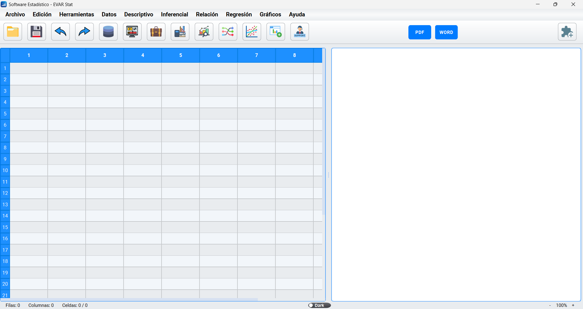Select column 3 header in the grid
This screenshot has width=583, height=309.
(x=105, y=55)
